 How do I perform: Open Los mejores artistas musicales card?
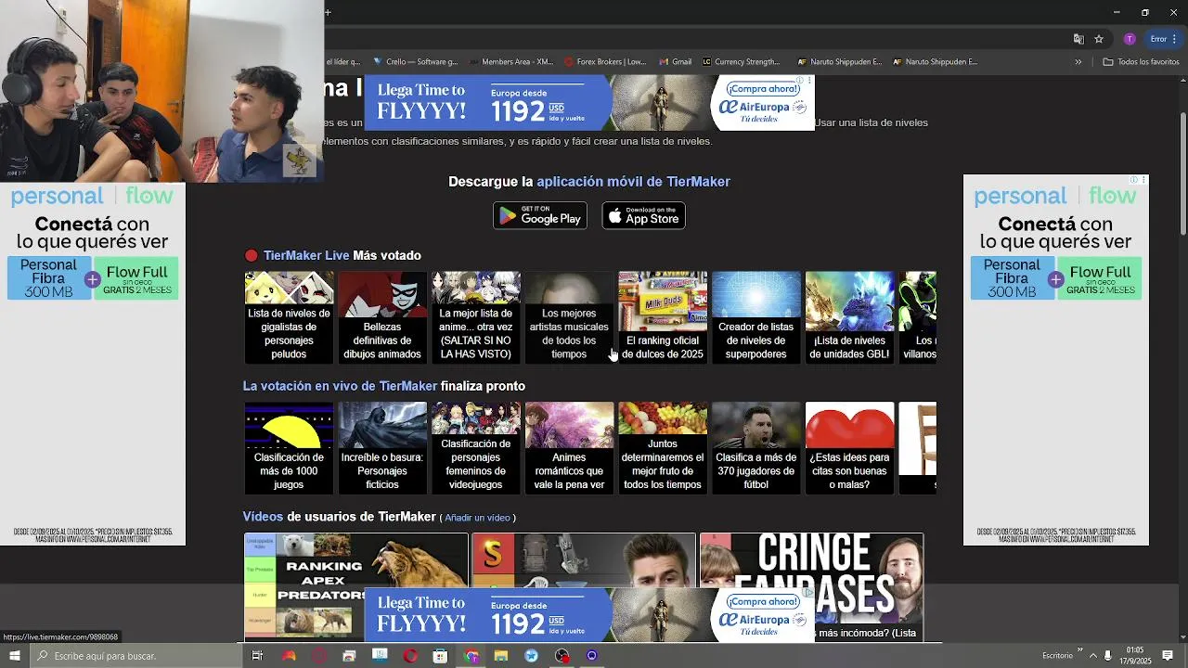(x=569, y=316)
